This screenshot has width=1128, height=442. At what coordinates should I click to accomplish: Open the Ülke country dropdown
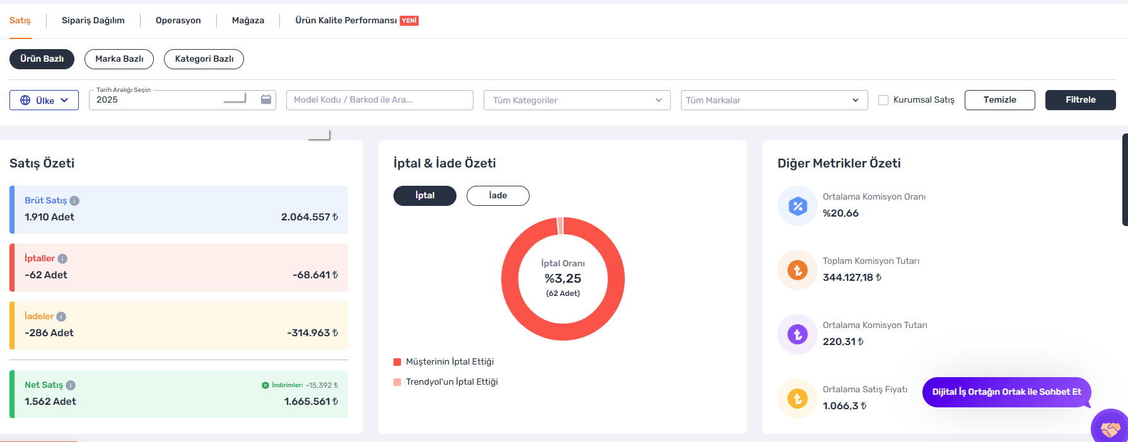(x=44, y=100)
